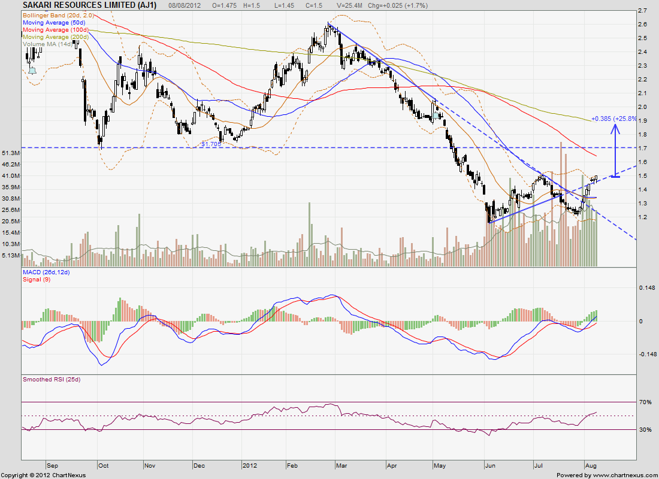
Task: Click the 1.2 price axis label
Action: [642, 218]
